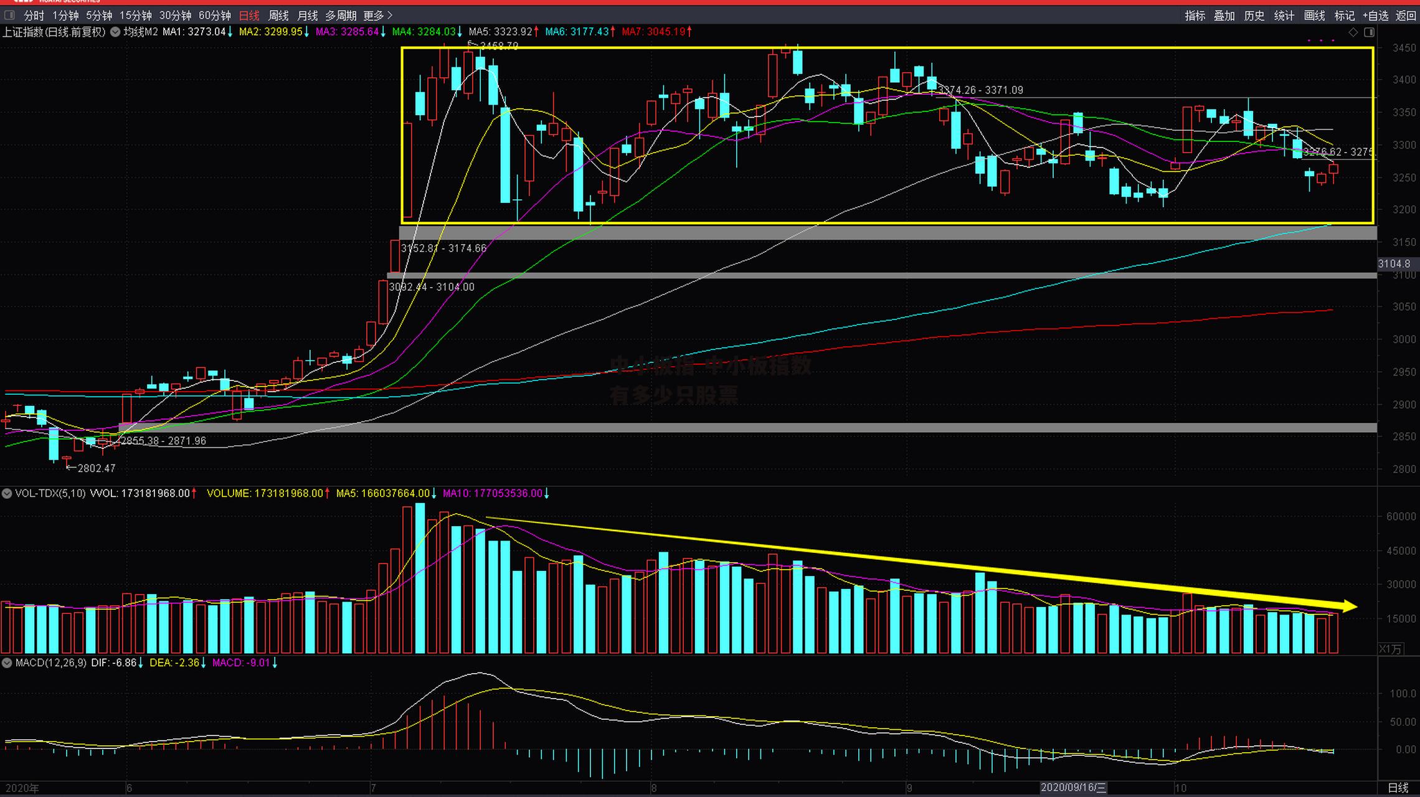Open the 统计 statistics button
The image size is (1420, 797).
tap(1284, 16)
